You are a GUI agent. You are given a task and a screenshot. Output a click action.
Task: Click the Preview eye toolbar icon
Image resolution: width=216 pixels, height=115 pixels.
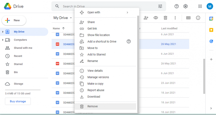click(x=156, y=18)
